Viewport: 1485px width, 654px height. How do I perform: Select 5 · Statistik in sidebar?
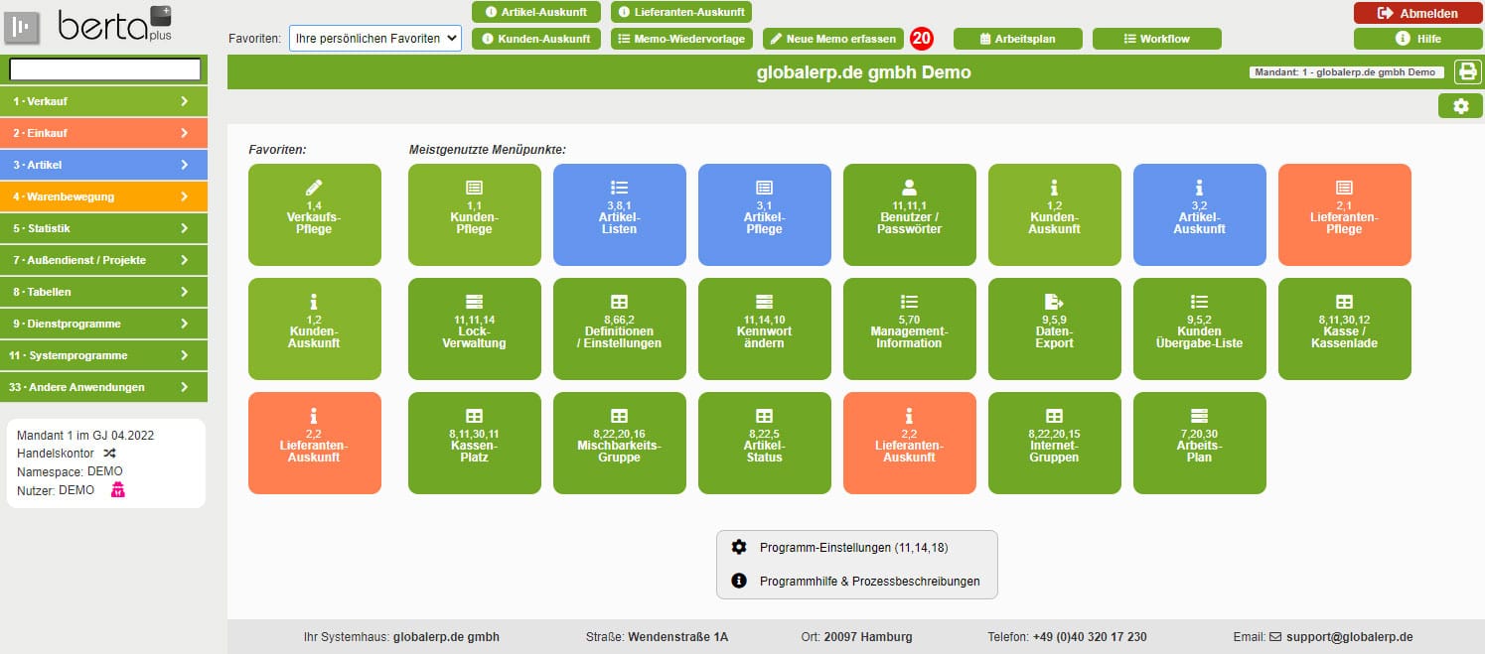[103, 228]
